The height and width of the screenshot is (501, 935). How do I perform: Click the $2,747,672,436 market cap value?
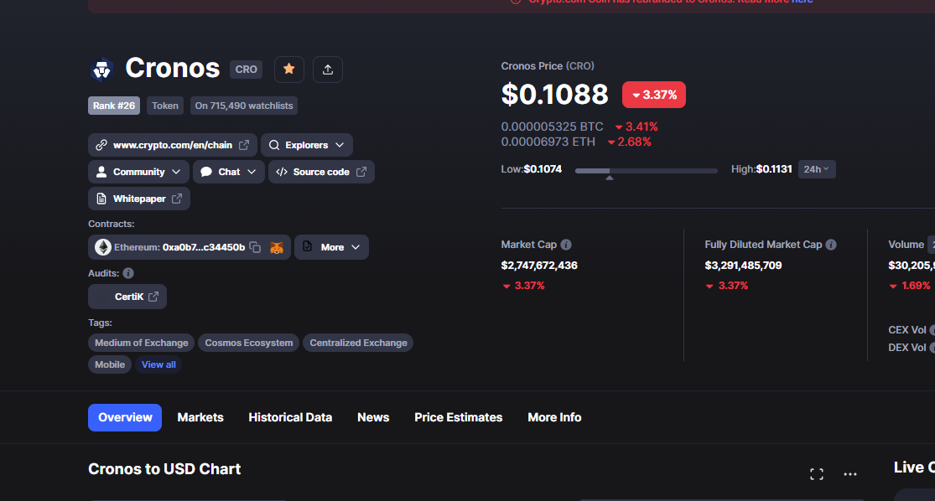539,265
